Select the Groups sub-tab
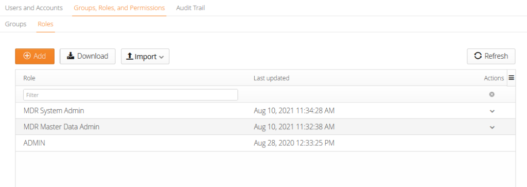This screenshot has width=527, height=187. tap(16, 24)
